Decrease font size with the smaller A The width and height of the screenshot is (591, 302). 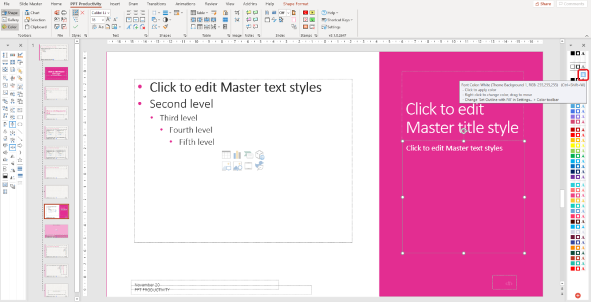click(x=115, y=20)
